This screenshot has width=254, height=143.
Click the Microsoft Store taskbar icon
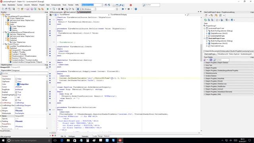(x=75, y=140)
